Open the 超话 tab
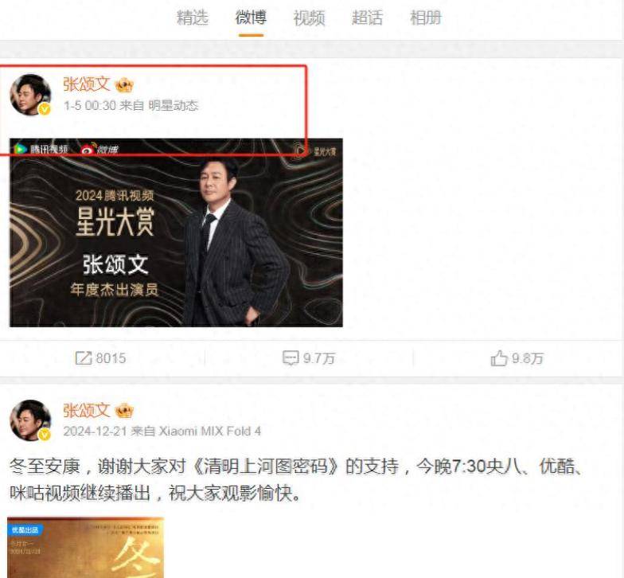The height and width of the screenshot is (578, 624). click(x=368, y=18)
